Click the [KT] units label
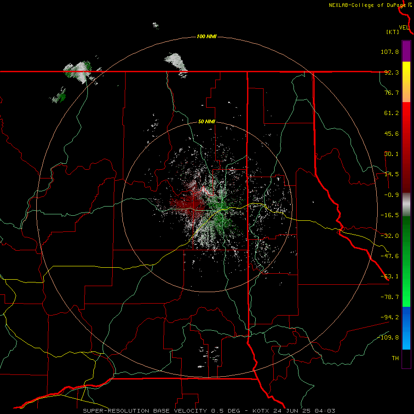This screenshot has height=414, width=414. (x=393, y=32)
